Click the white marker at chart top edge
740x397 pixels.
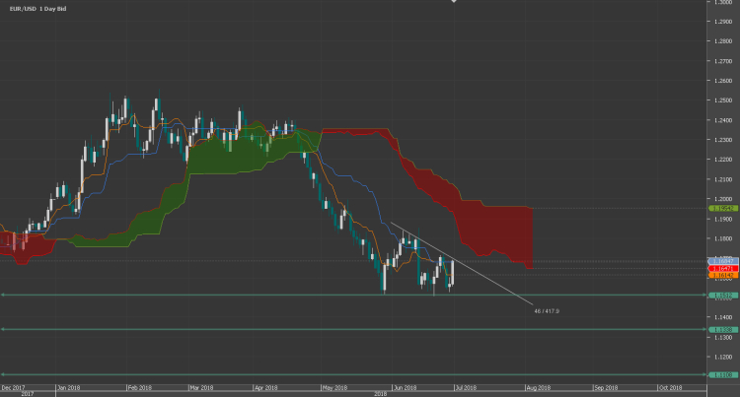pos(454,1)
